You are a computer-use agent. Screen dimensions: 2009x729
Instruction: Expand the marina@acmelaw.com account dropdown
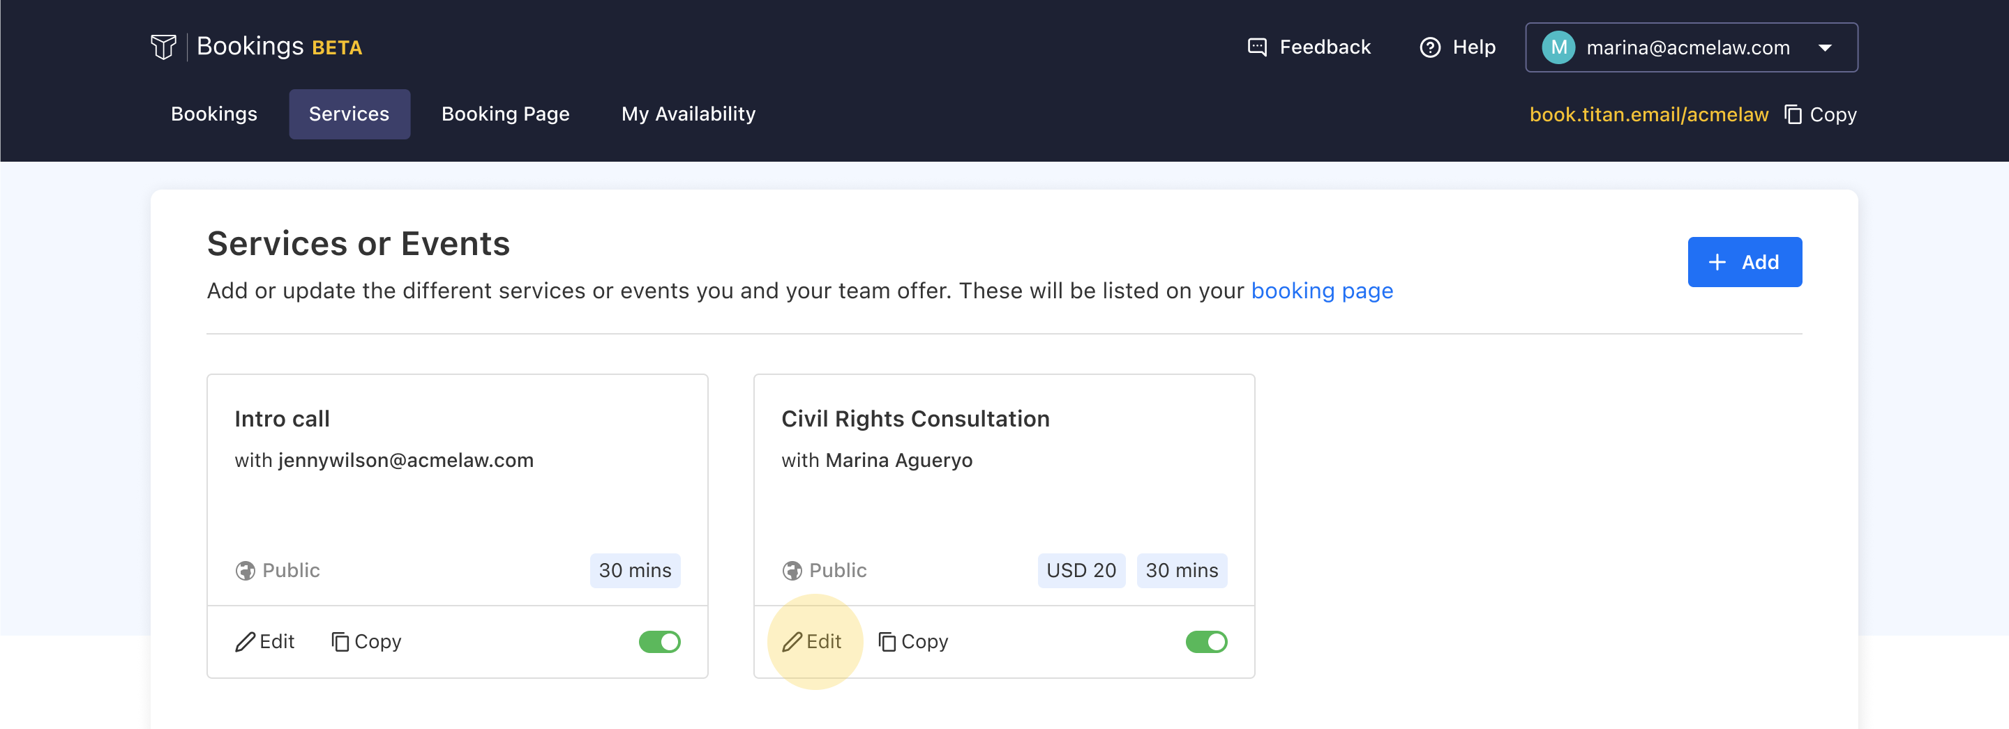pyautogui.click(x=1824, y=47)
